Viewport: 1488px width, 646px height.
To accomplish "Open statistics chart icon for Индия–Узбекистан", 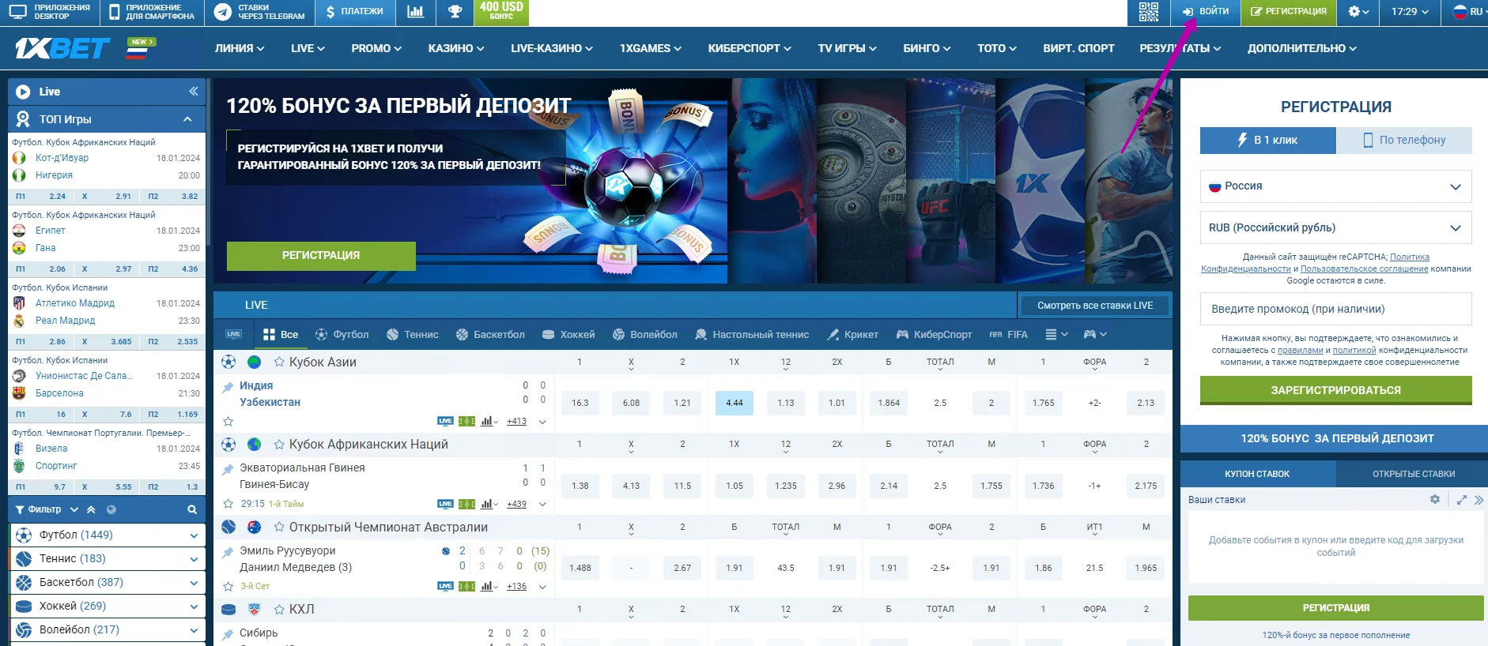I will point(488,421).
